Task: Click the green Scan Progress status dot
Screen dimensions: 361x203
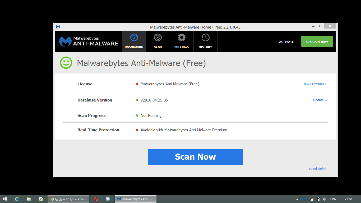Action: click(137, 116)
